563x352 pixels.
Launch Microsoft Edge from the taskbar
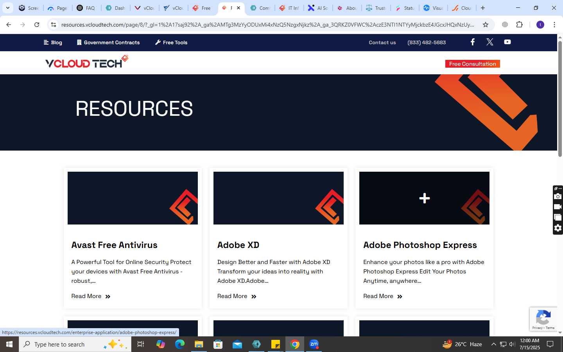point(179,344)
